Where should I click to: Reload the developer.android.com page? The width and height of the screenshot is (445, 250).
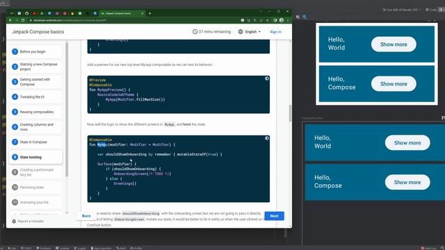coord(23,20)
